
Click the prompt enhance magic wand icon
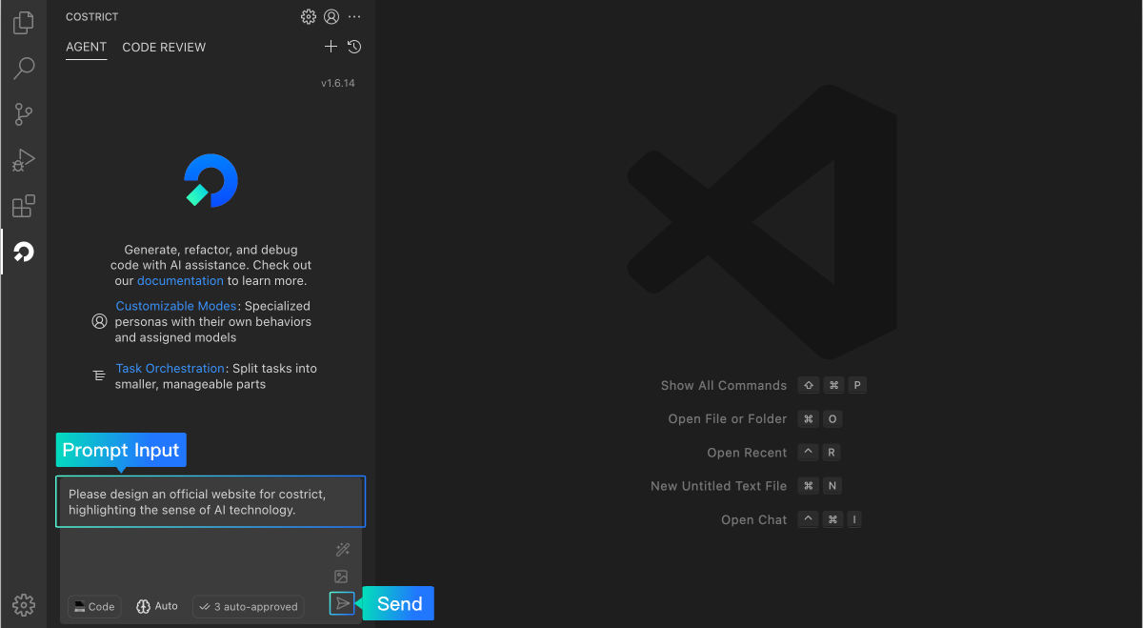tap(343, 549)
